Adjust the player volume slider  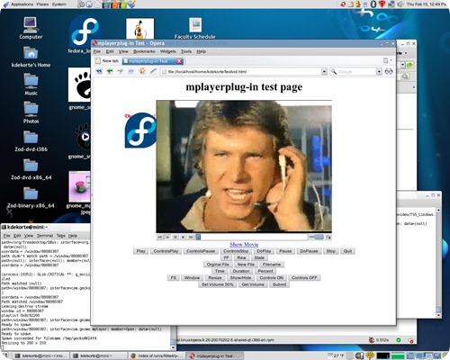pos(317,237)
